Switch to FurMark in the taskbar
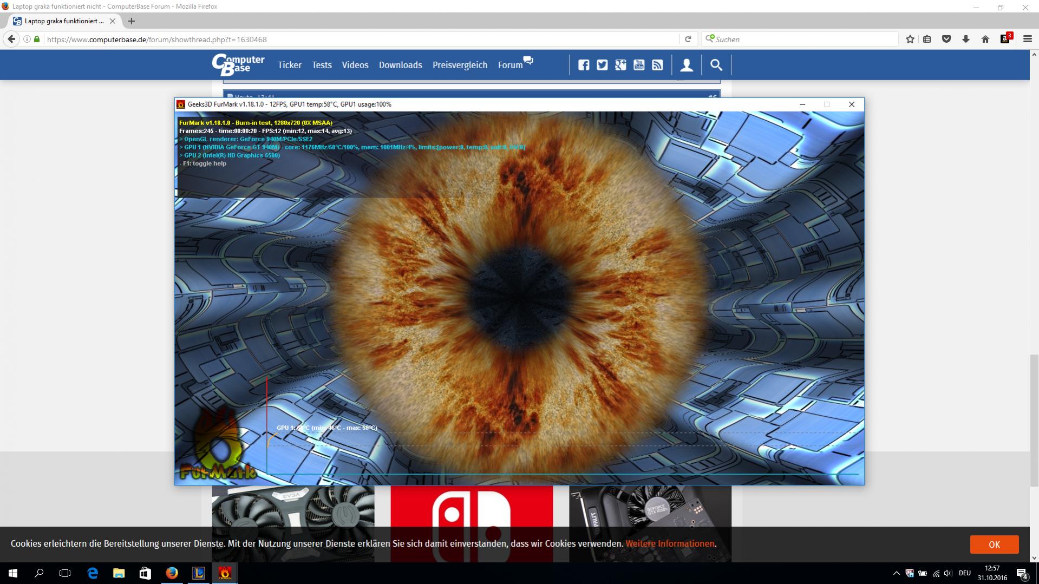This screenshot has height=584, width=1039. [x=225, y=573]
